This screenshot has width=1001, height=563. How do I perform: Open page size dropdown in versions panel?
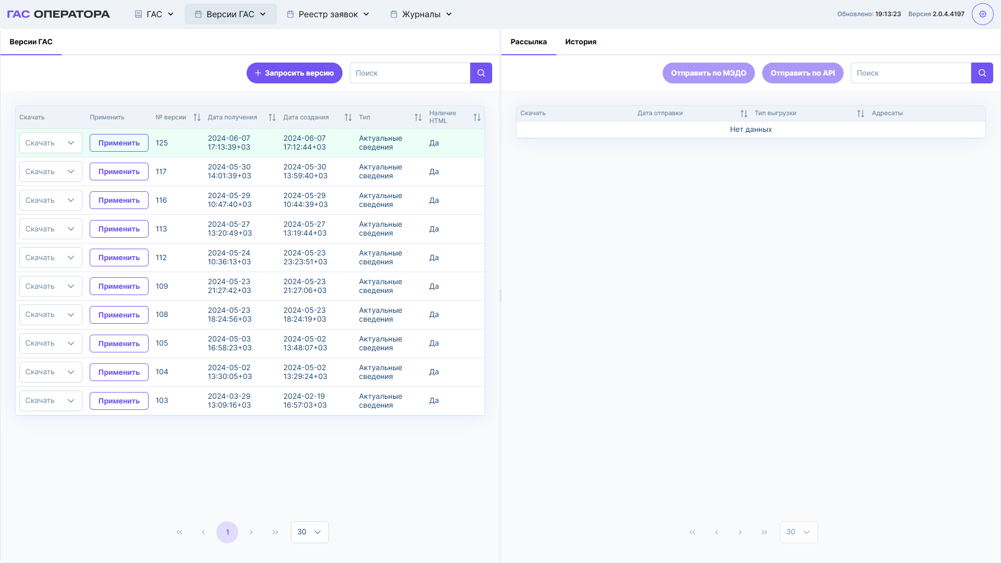[x=310, y=532]
